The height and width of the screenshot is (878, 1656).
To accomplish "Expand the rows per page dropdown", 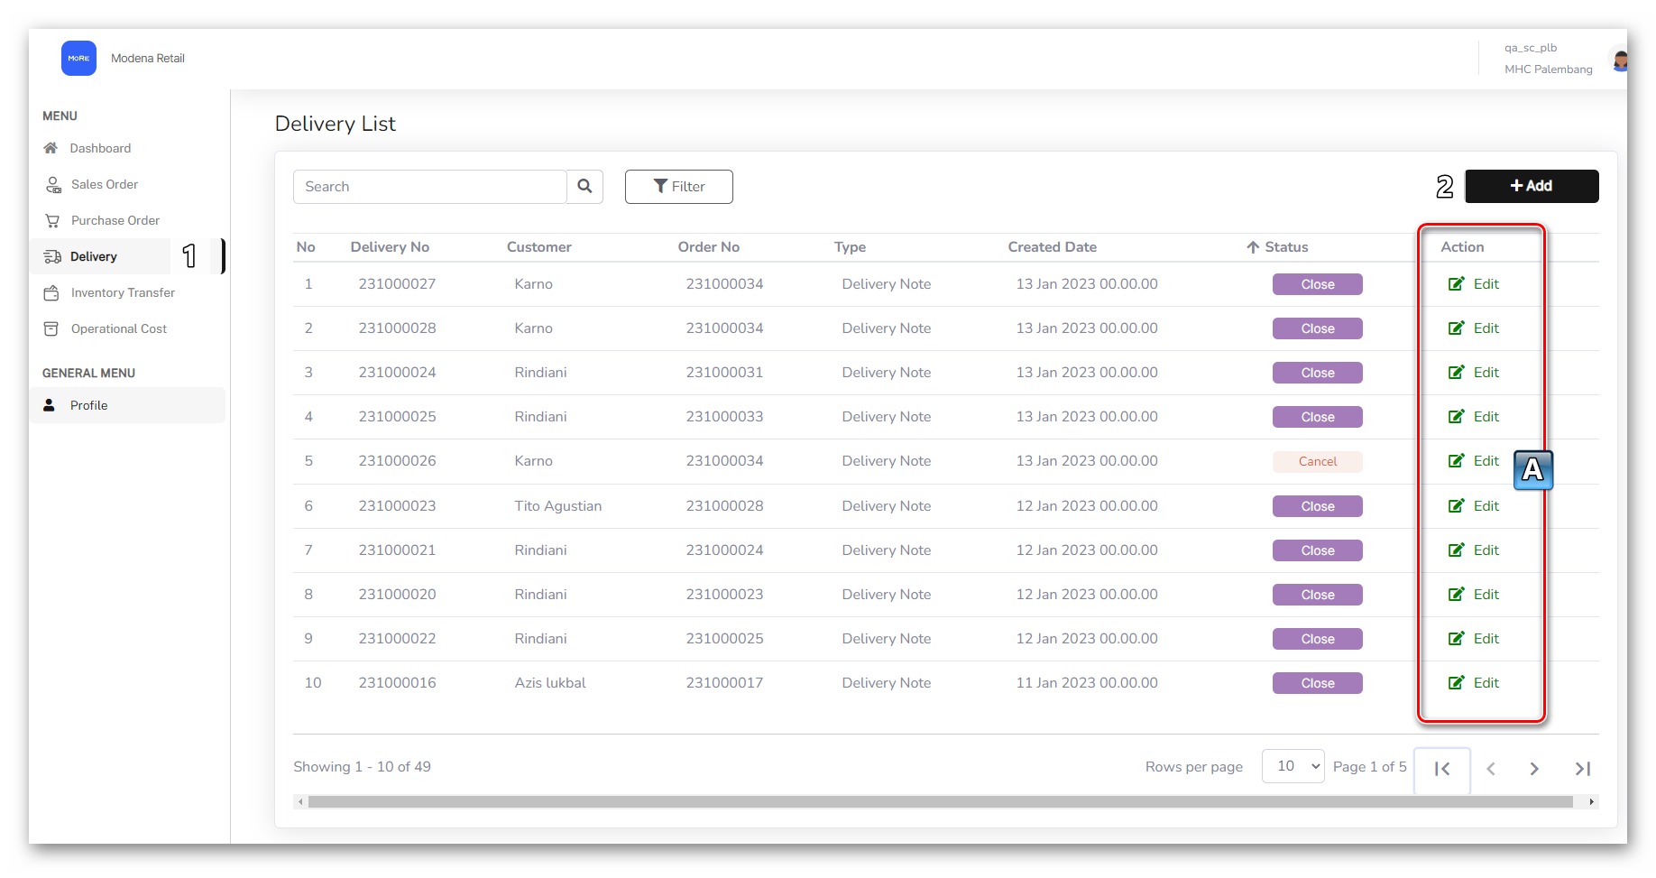I will [x=1293, y=766].
